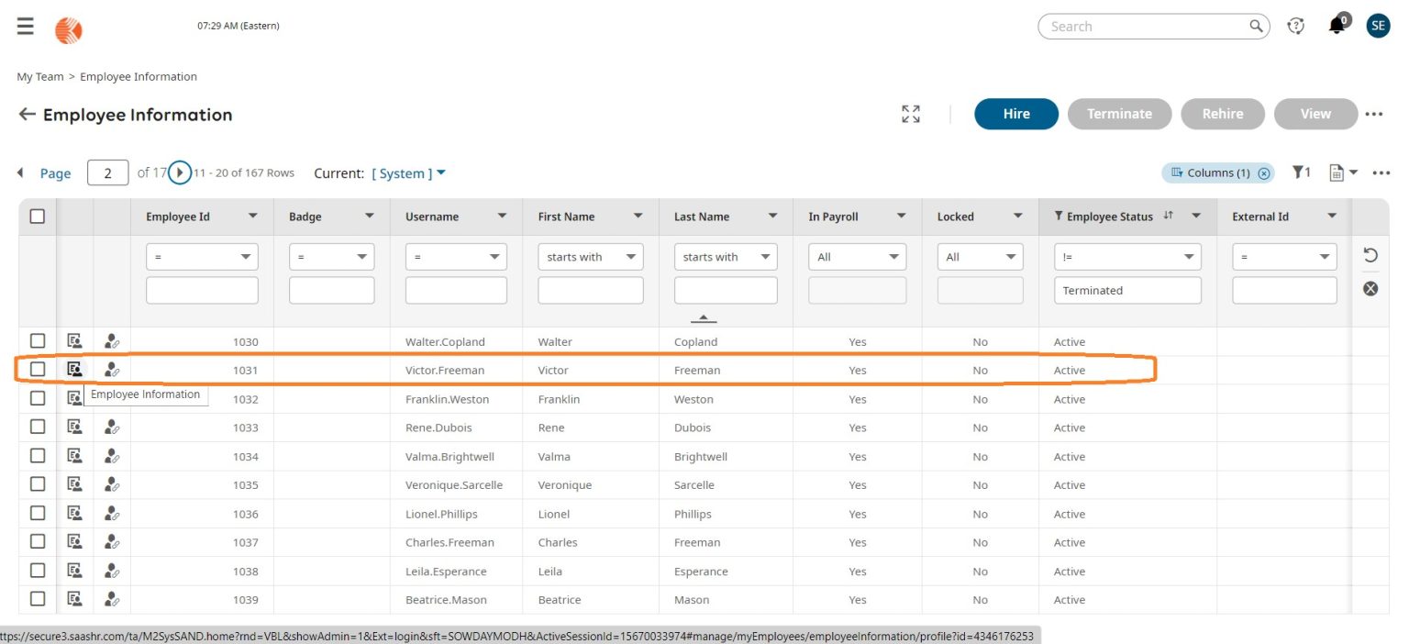Click inside the Page number field
Screen dimensions: 1409x644
point(107,172)
